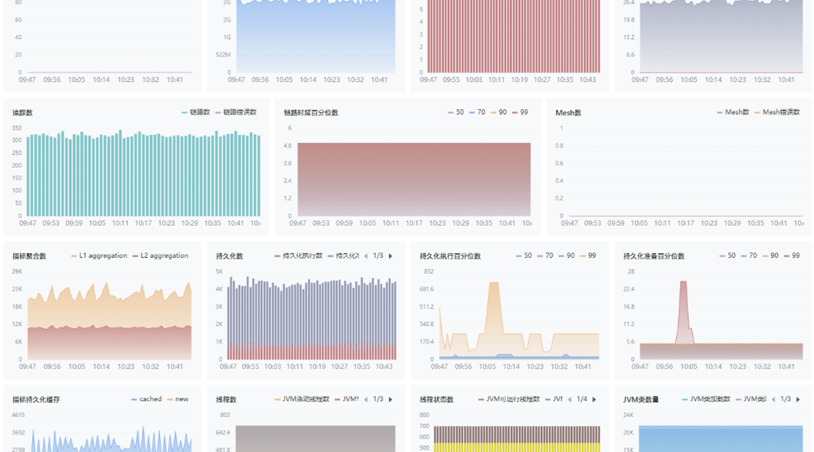The image size is (814, 452).
Task: Click the Mesh数 chart title
Action: 568,113
